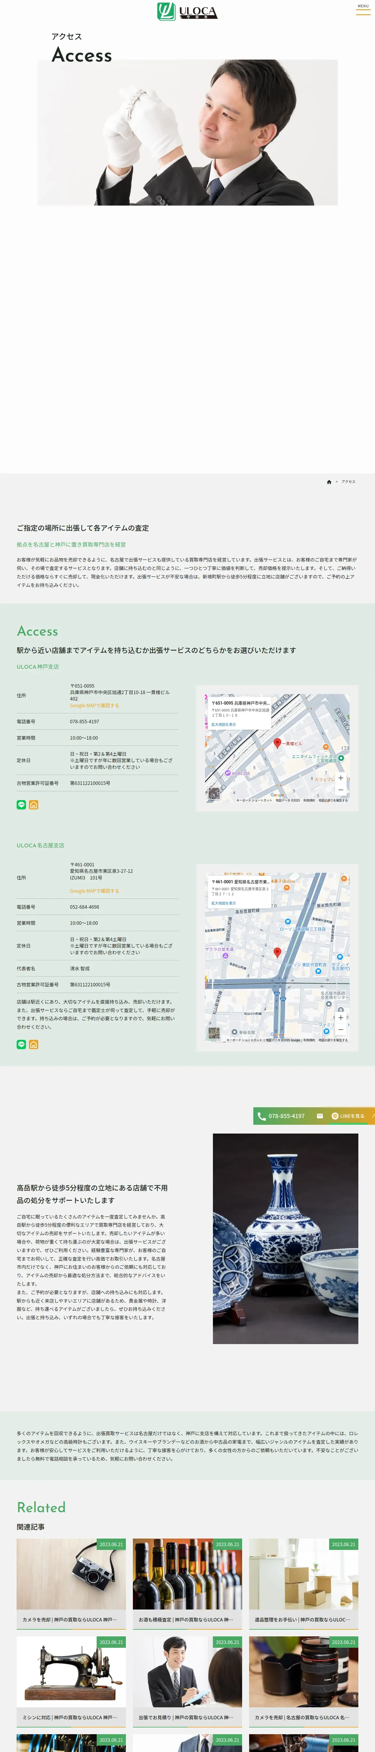Image resolution: width=375 pixels, height=1752 pixels.
Task: Click the home icon in the breadcrumb
Action: pos(329,482)
